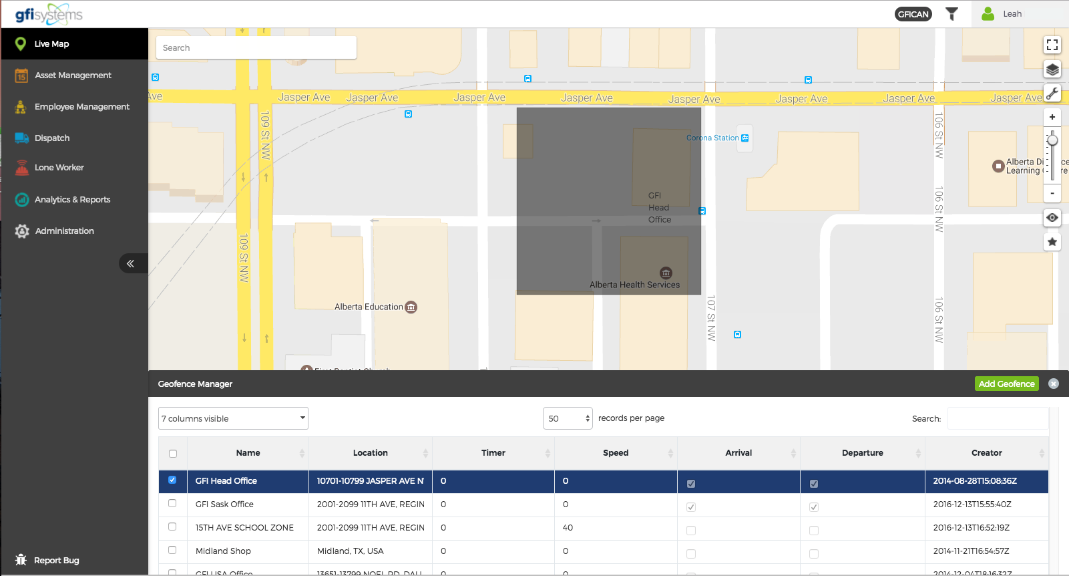
Task: Sort the table by Timer
Action: tap(493, 453)
